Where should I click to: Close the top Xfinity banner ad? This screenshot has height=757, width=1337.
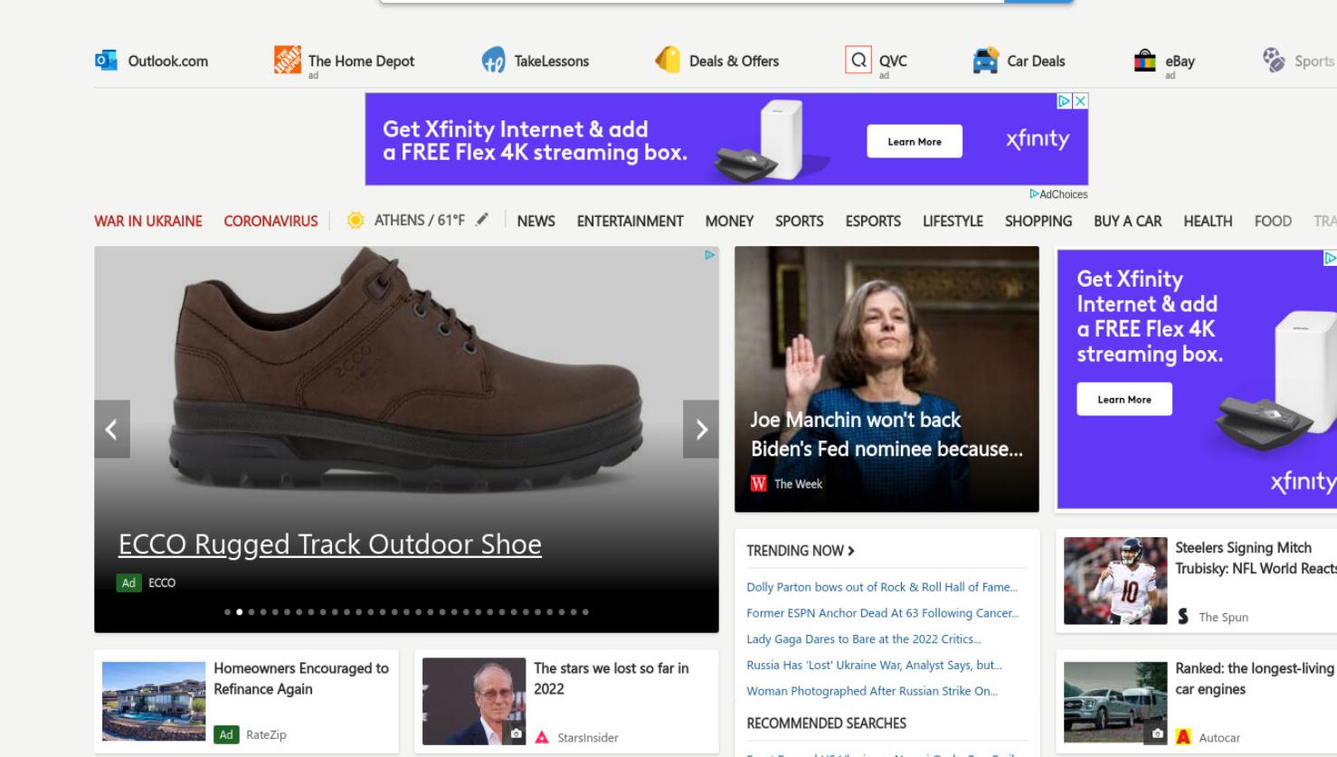1080,101
